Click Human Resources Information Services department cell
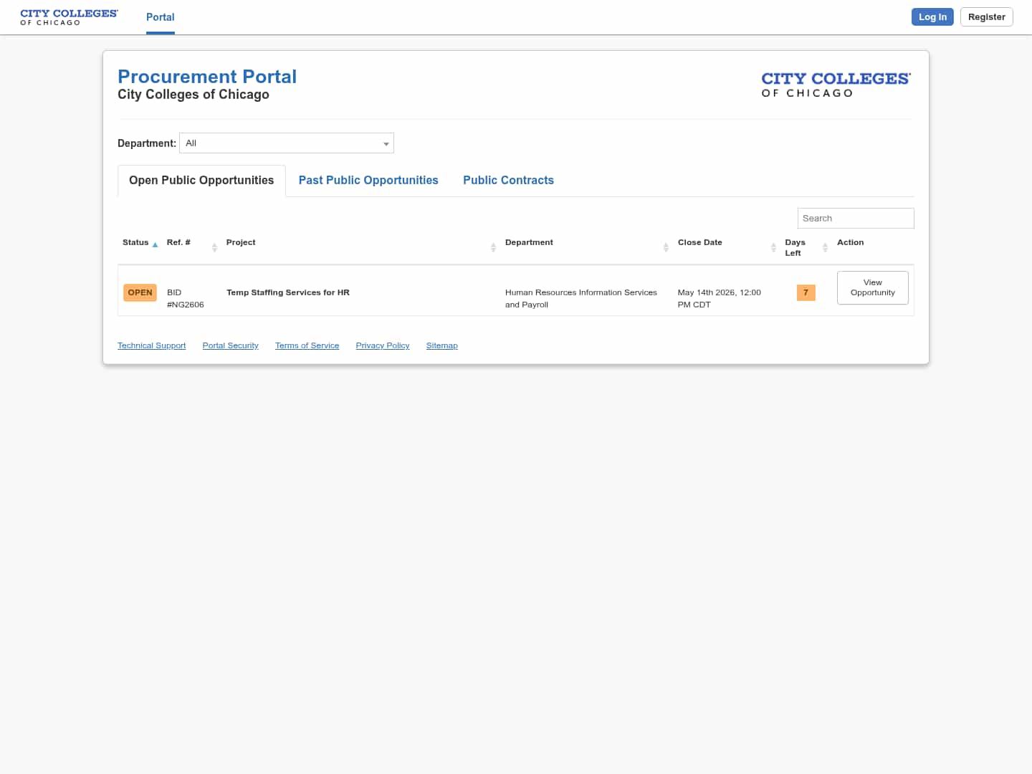The width and height of the screenshot is (1032, 774). click(x=581, y=298)
